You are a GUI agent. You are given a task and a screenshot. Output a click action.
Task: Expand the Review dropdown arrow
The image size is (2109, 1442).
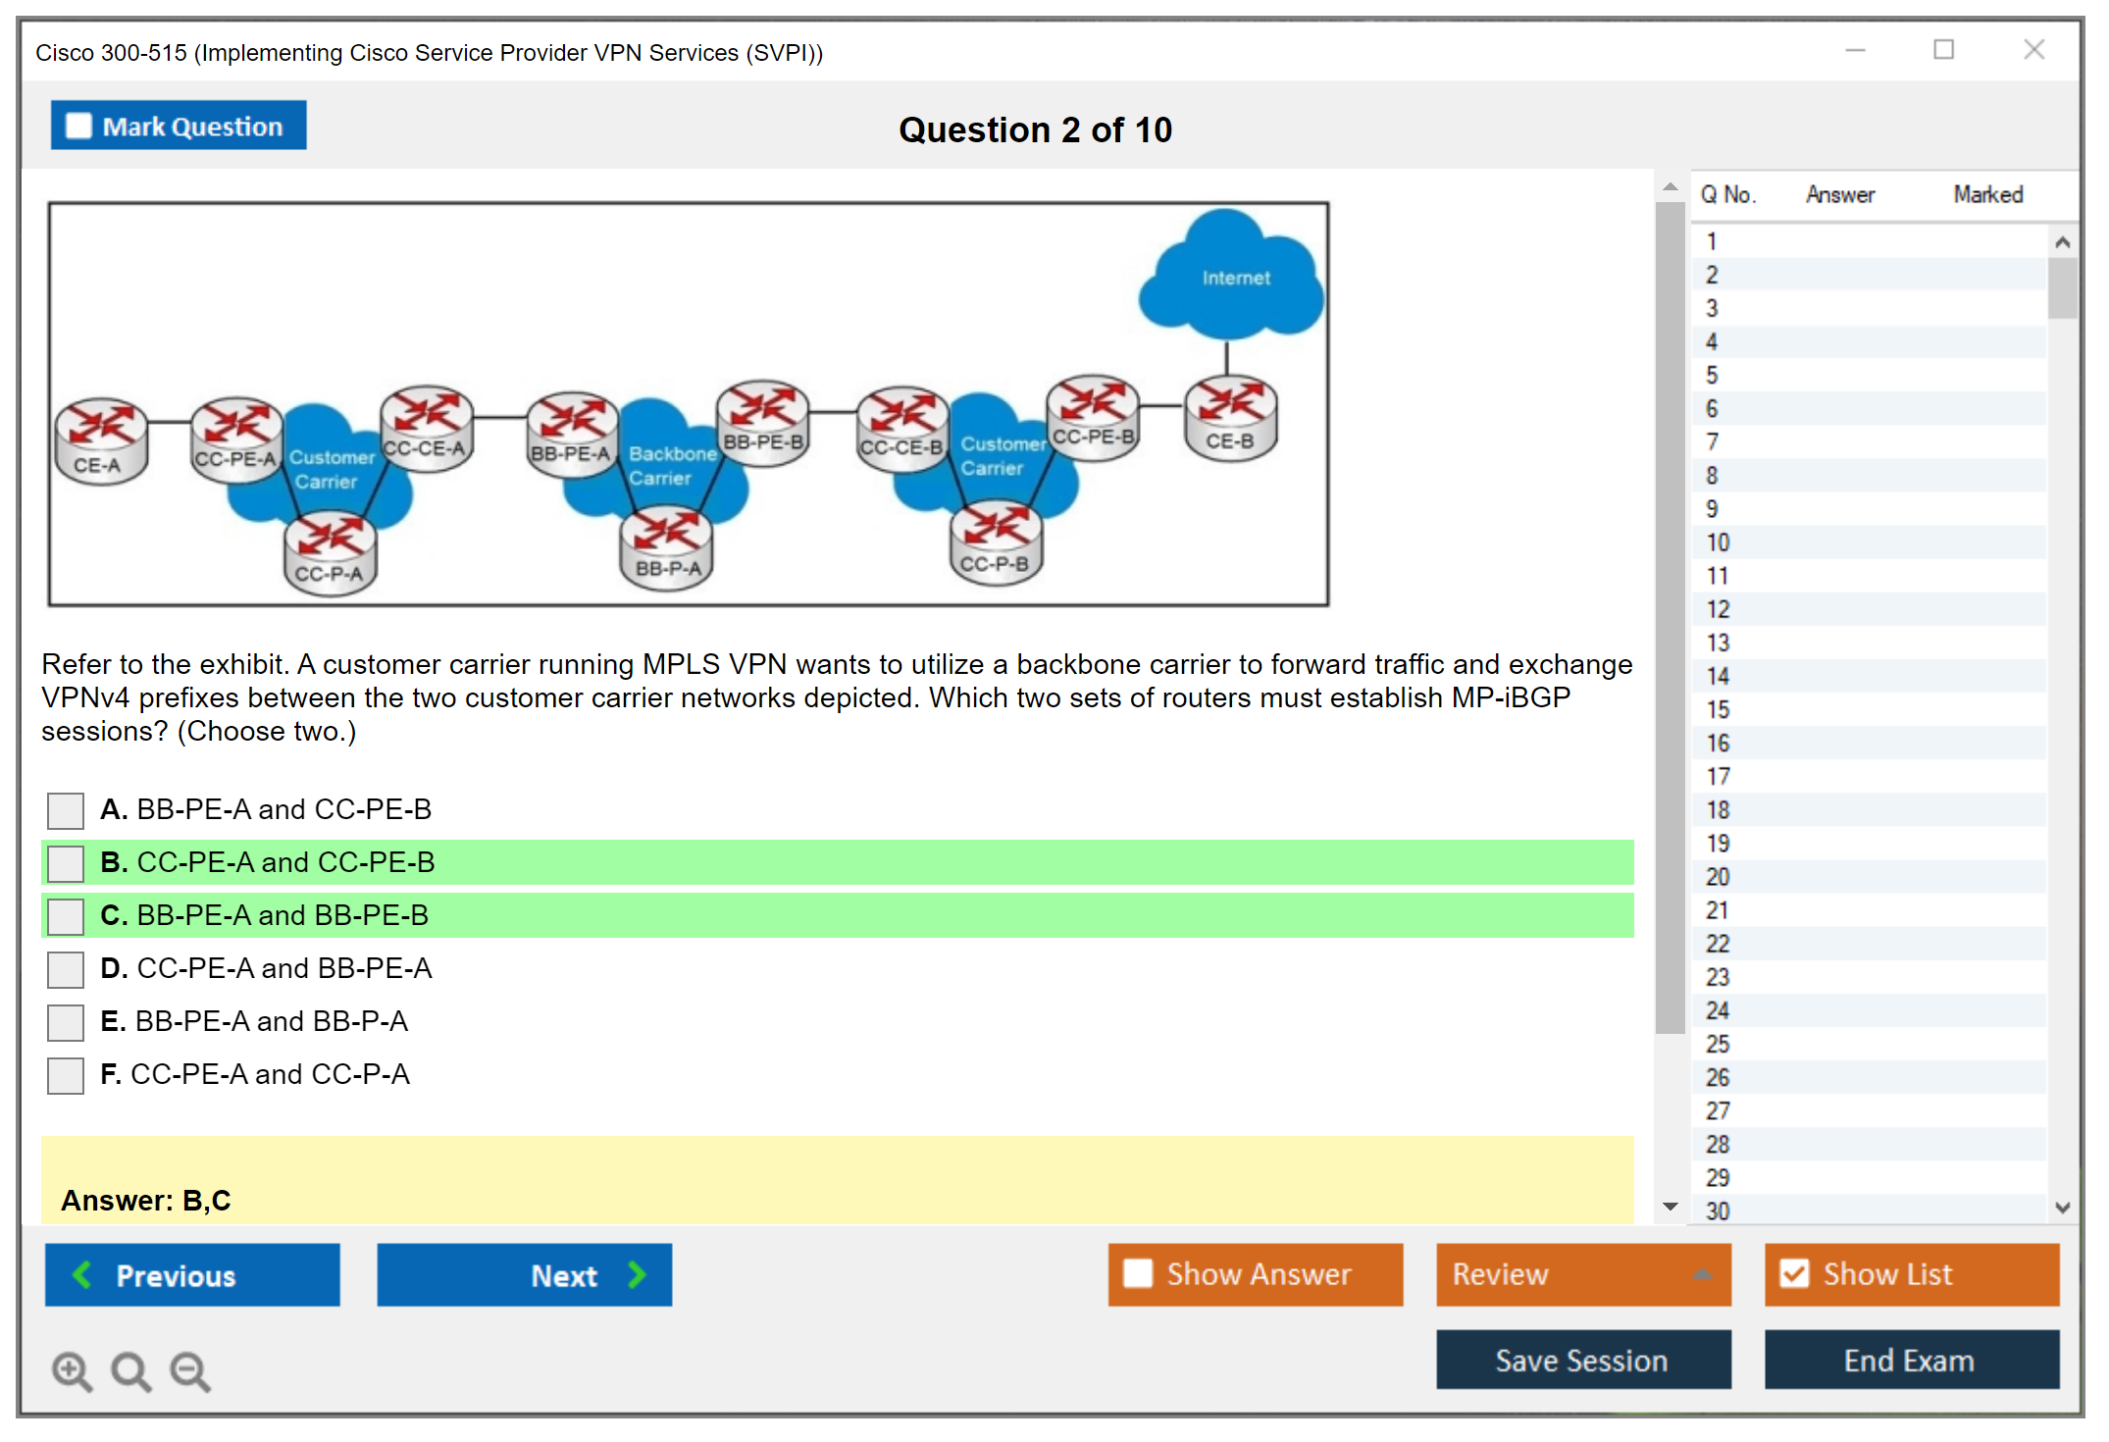(1702, 1274)
